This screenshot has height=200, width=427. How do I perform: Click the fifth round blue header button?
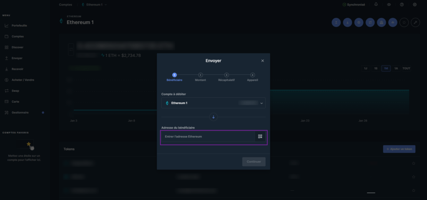click(382, 23)
